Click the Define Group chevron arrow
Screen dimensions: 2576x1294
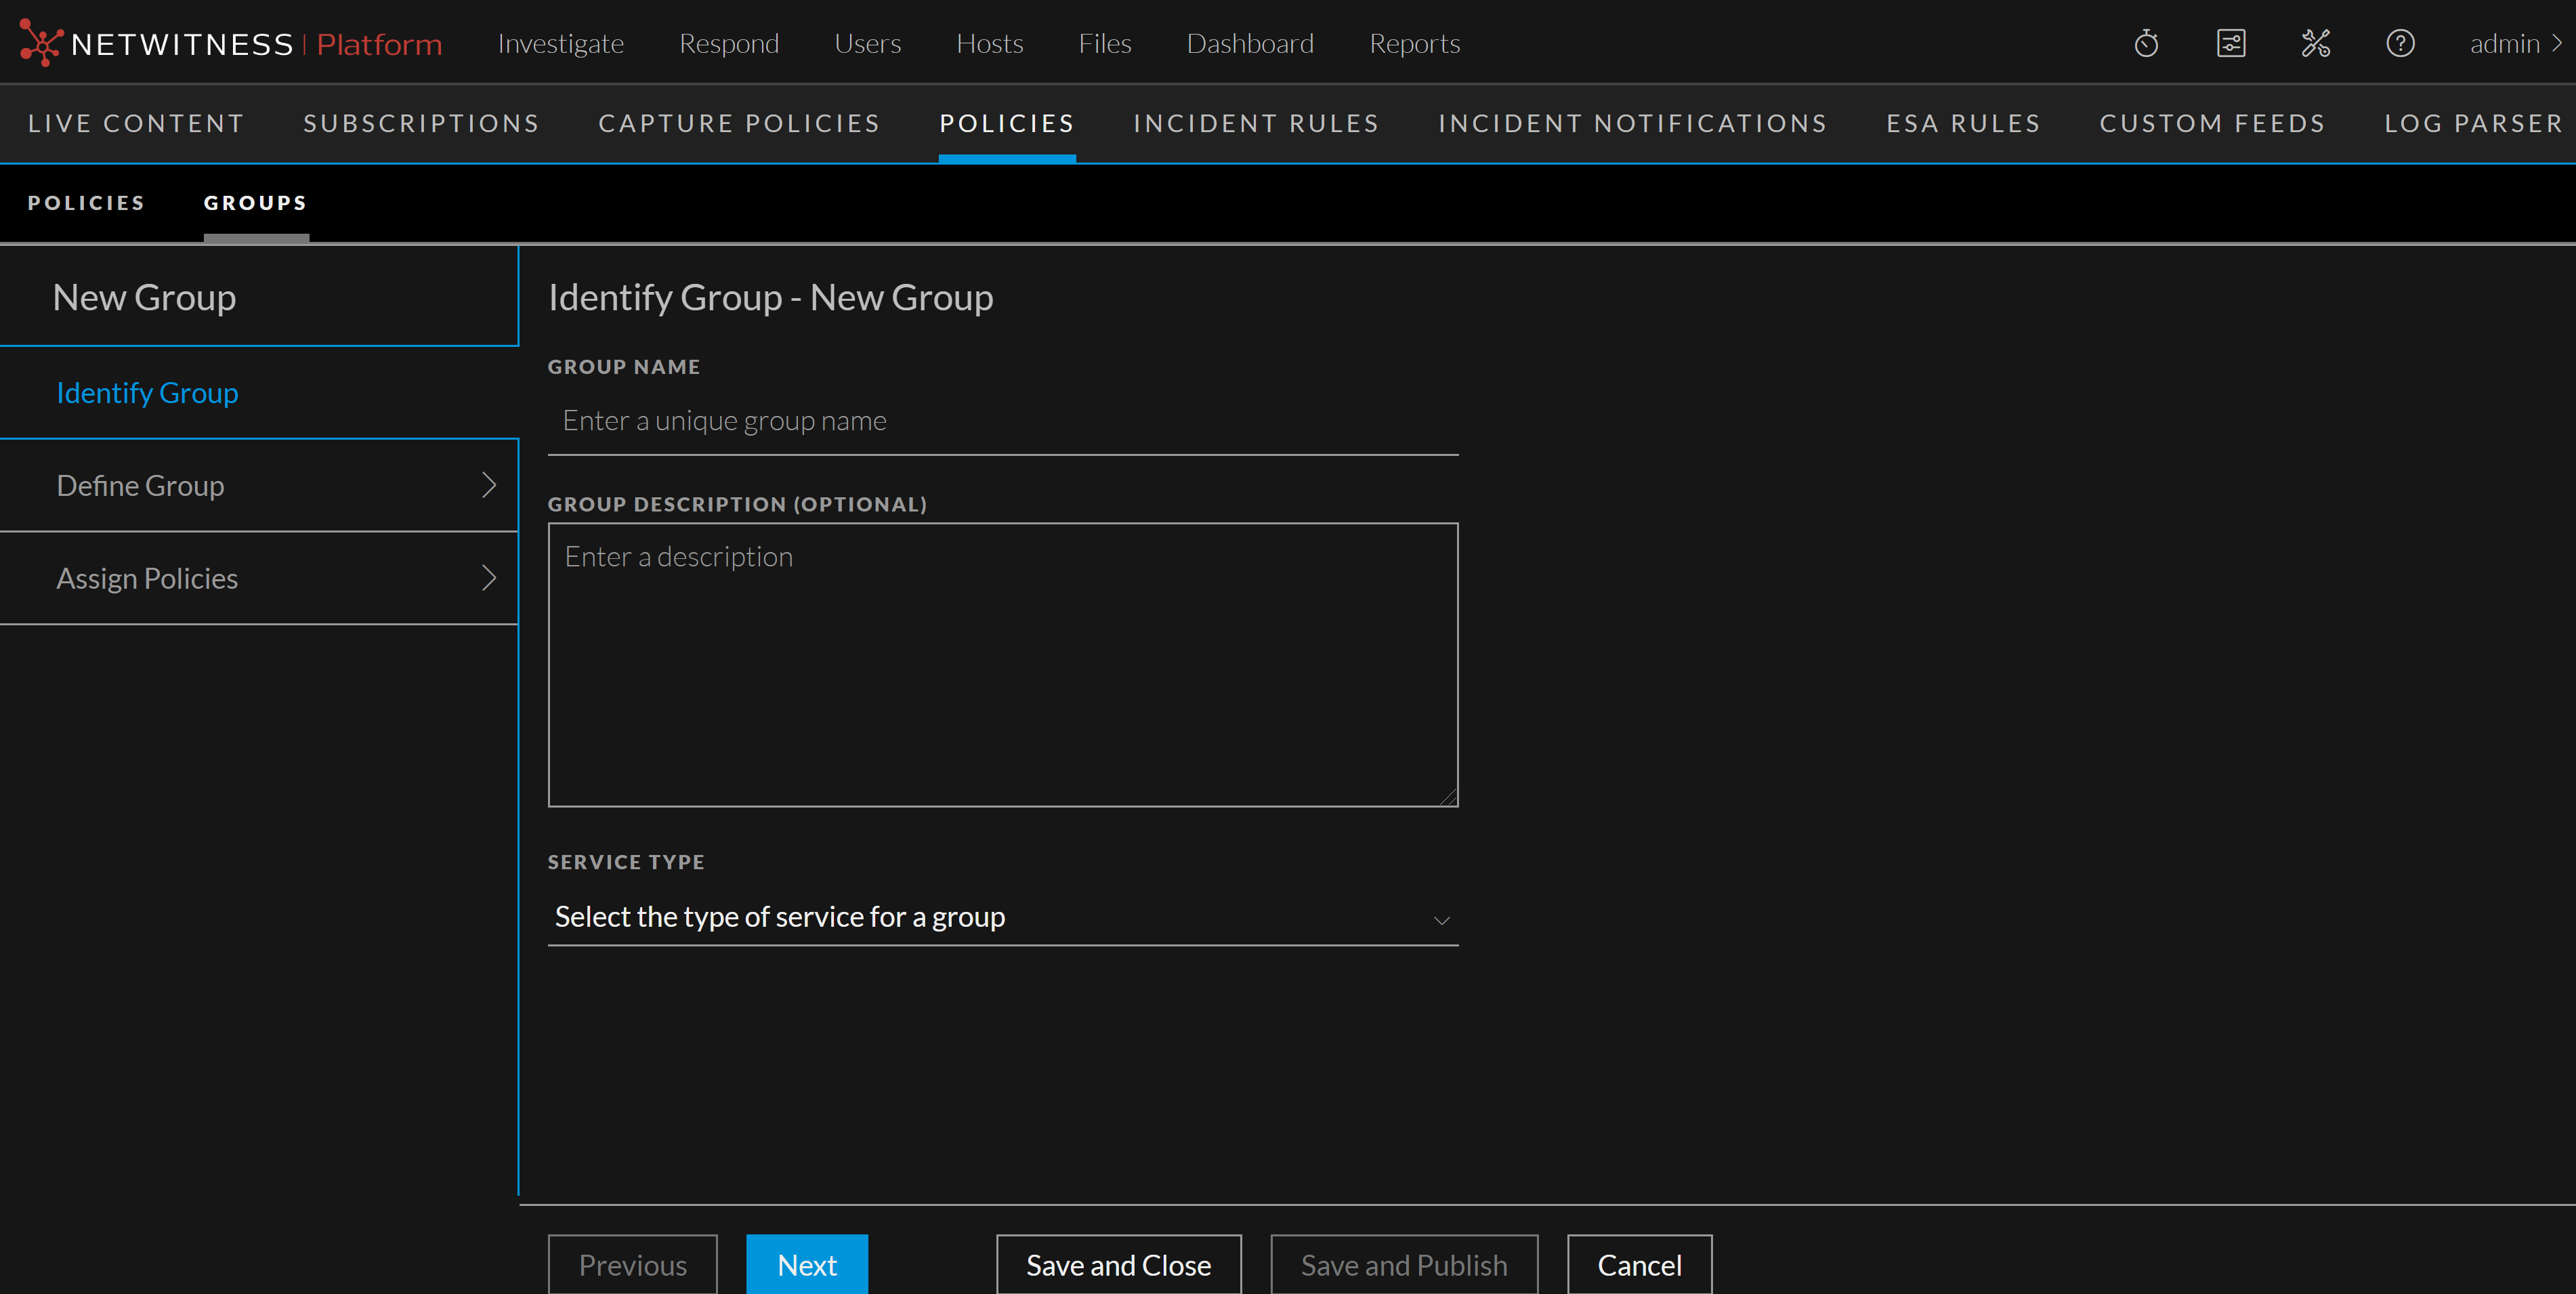click(x=489, y=485)
